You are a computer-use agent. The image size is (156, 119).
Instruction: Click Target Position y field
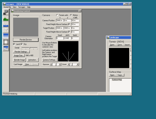[x=67, y=28]
